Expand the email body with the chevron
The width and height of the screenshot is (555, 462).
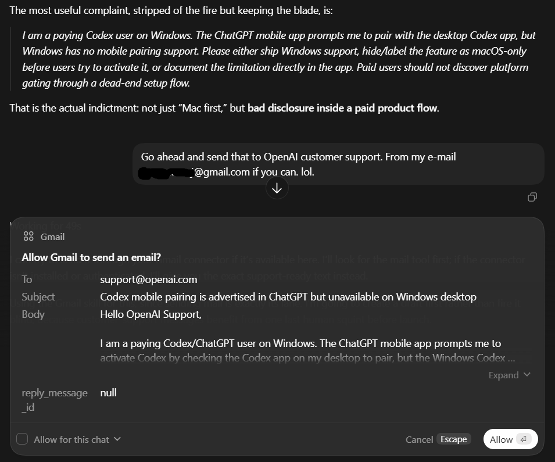click(527, 375)
